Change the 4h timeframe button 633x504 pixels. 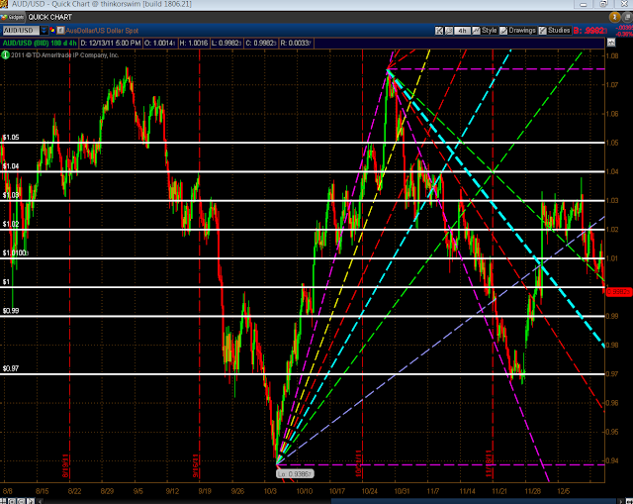[464, 32]
